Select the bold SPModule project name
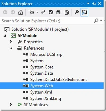Viewport: 106px width, 111px height. tap(28, 36)
